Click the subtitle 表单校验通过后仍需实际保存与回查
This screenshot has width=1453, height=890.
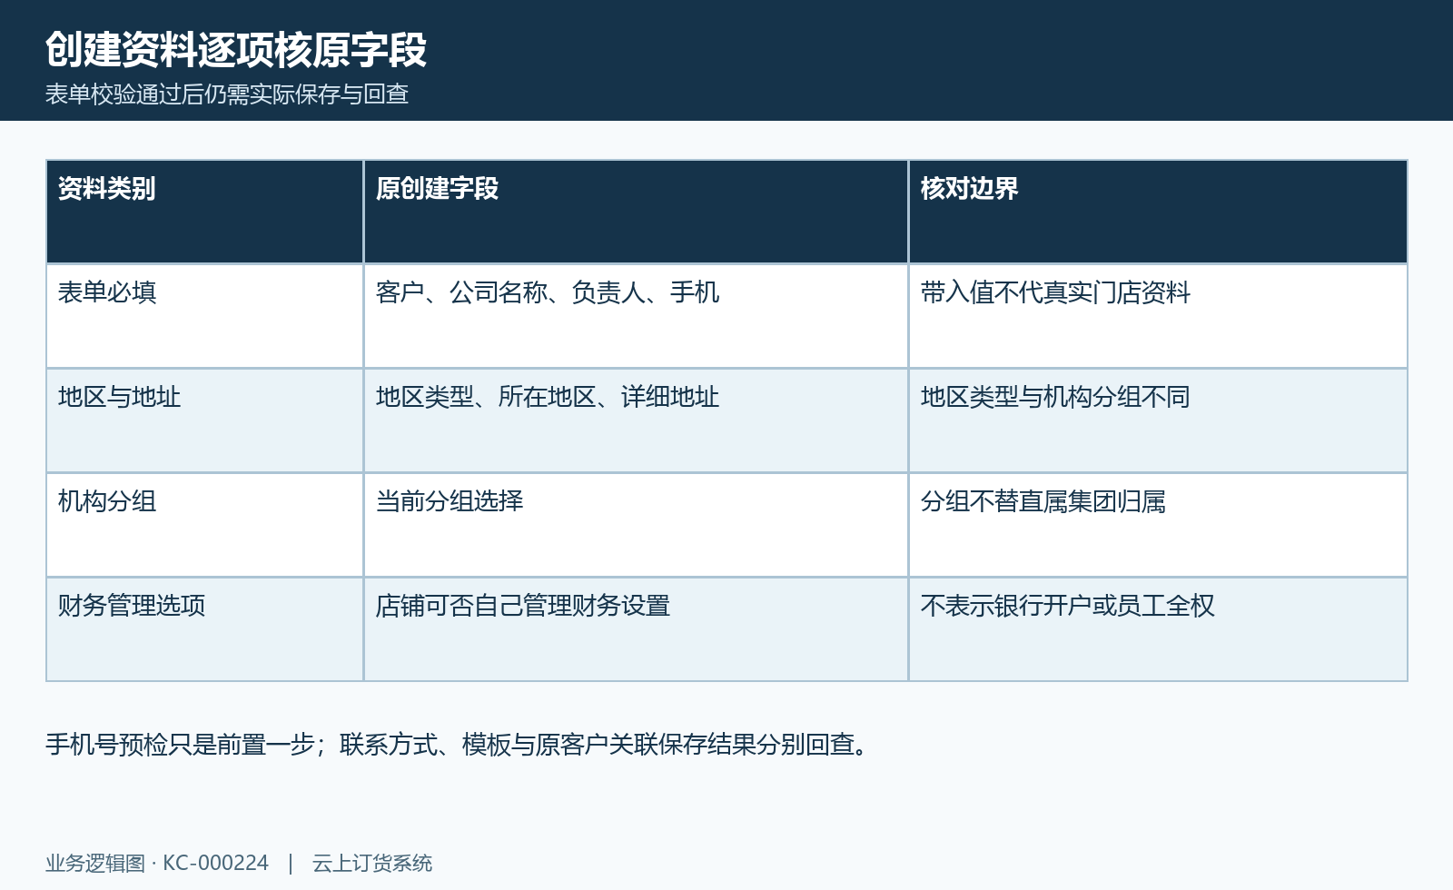pos(227,94)
